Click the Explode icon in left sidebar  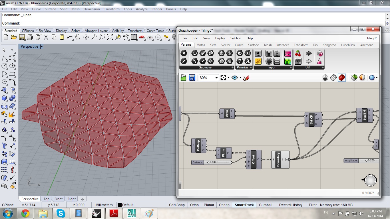point(12,114)
